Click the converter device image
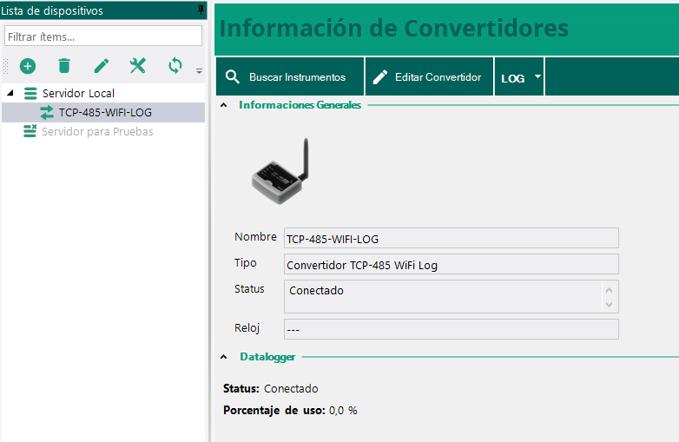The image size is (679, 442). click(280, 174)
